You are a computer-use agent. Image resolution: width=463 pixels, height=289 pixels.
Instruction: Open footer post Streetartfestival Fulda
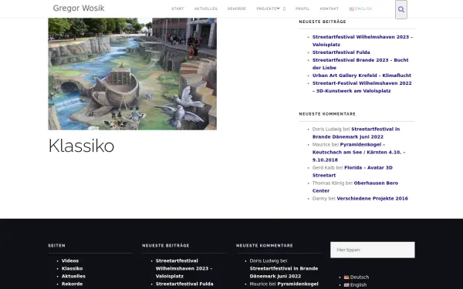184,284
